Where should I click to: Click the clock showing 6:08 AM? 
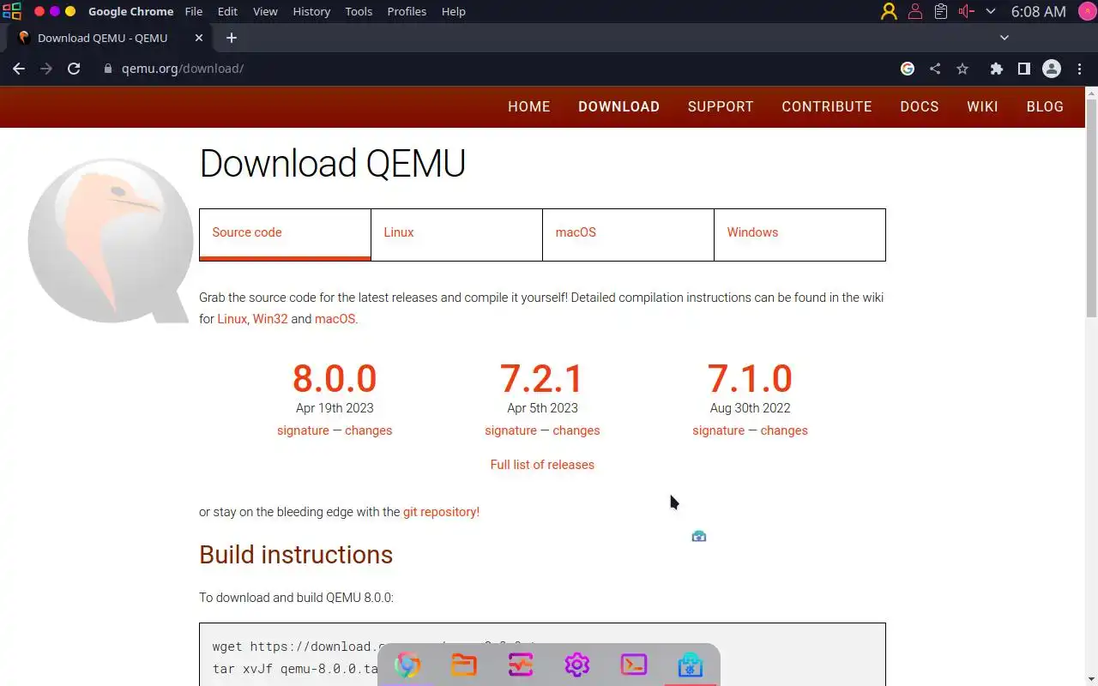click(x=1038, y=11)
